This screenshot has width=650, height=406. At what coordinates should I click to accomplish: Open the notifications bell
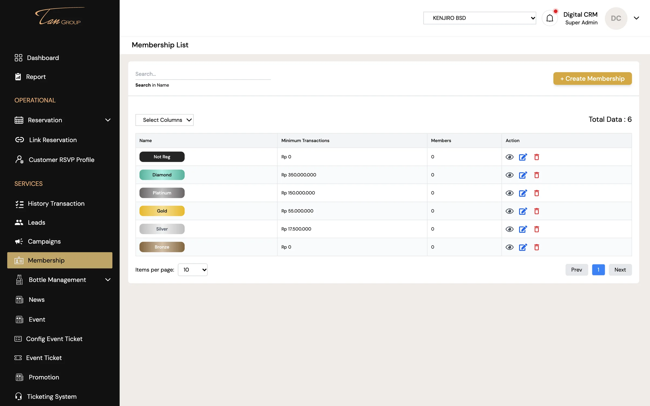point(550,18)
